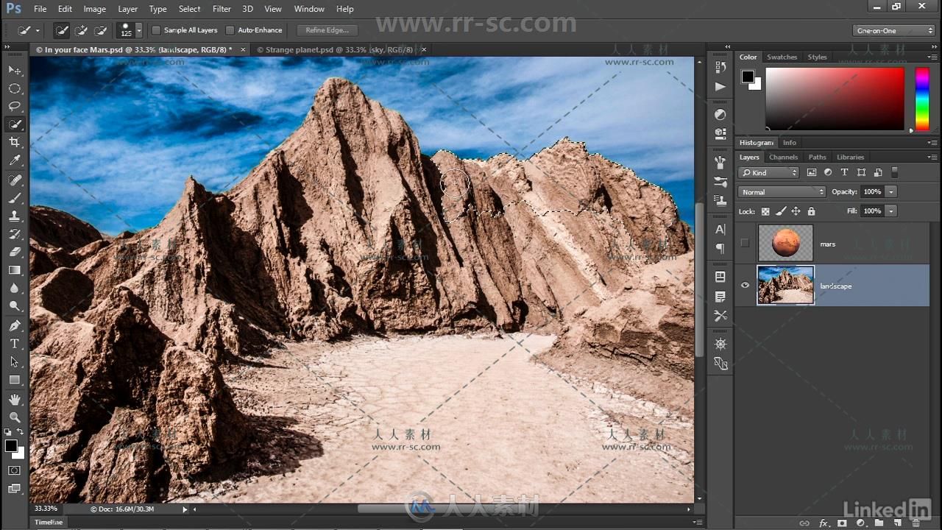Select the Crop tool
Viewport: 942px width, 530px height.
point(15,142)
